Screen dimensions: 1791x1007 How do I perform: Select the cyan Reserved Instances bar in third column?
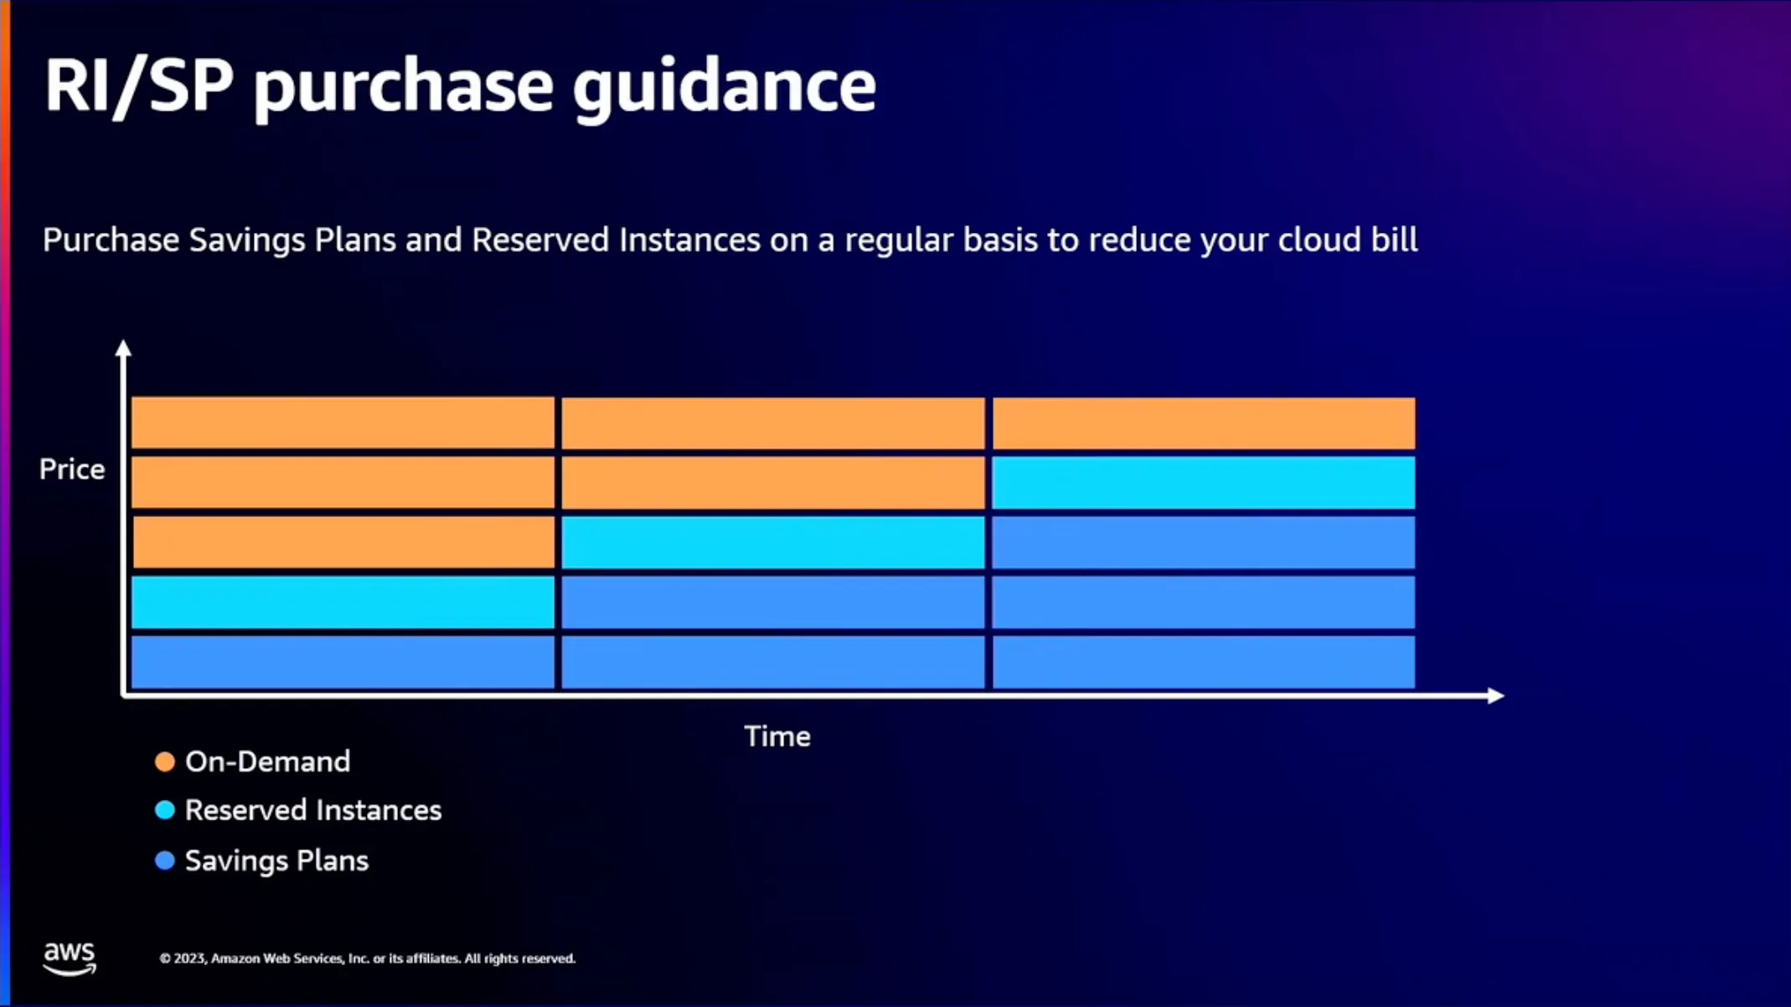1204,483
